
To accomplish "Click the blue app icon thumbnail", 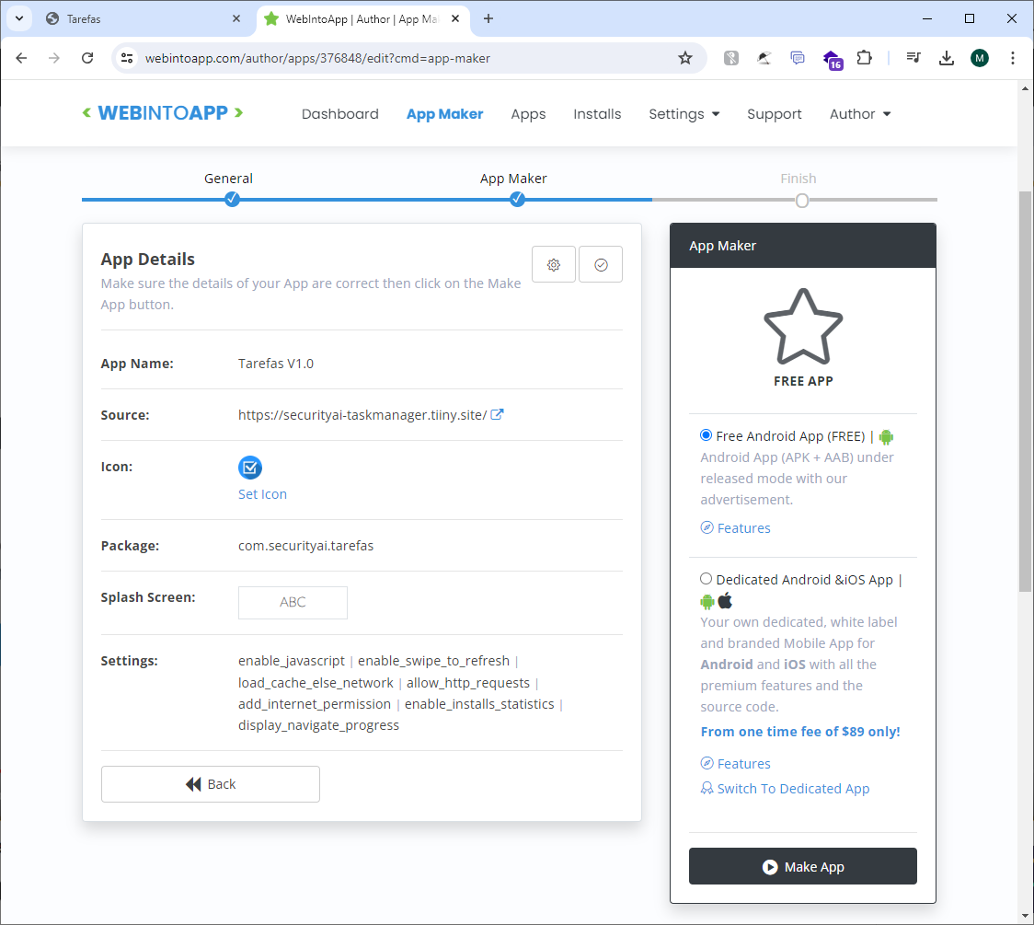I will [250, 468].
